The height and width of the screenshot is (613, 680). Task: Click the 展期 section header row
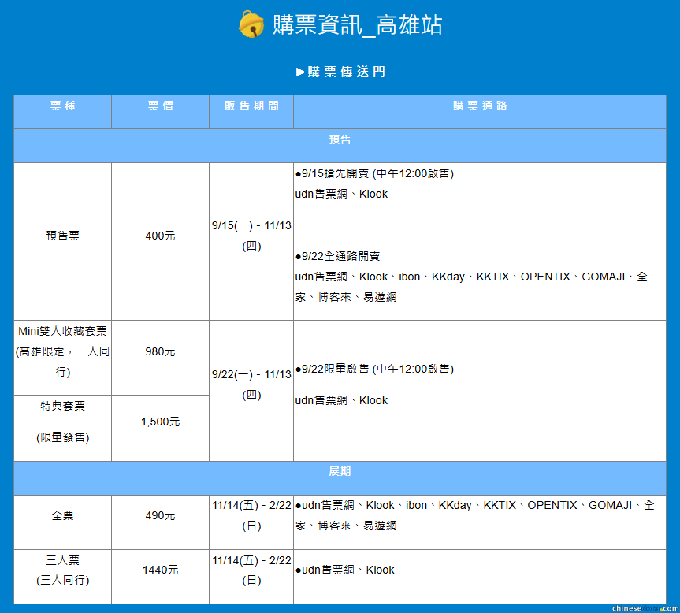pos(340,471)
